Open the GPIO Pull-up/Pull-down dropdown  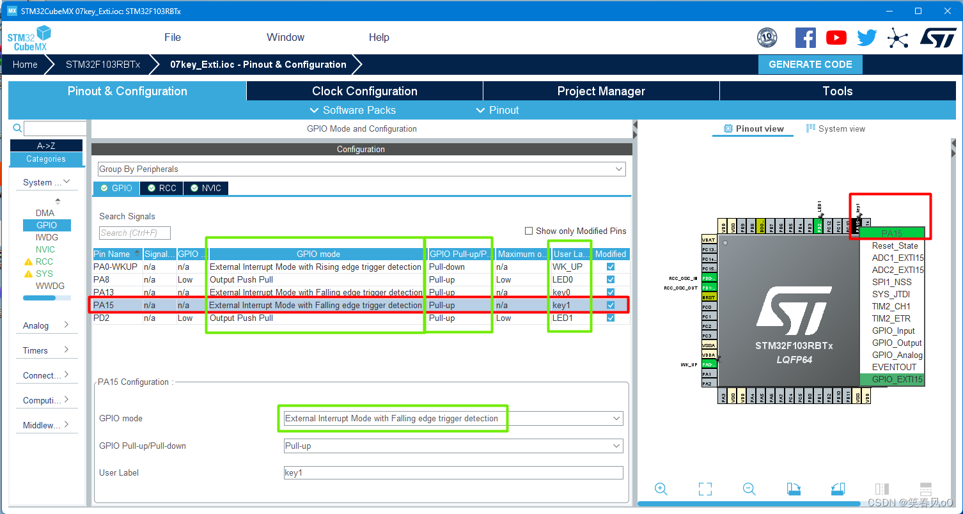tap(453, 446)
